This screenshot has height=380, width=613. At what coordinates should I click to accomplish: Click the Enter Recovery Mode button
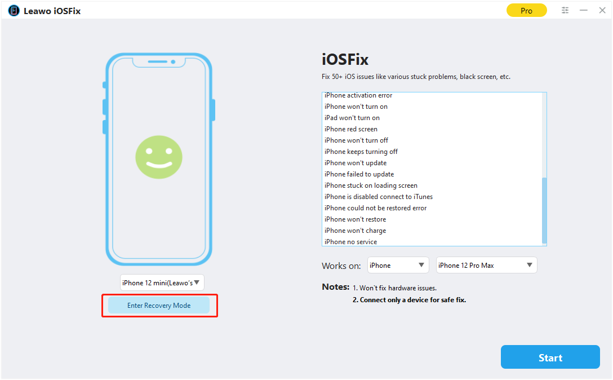[x=159, y=305]
